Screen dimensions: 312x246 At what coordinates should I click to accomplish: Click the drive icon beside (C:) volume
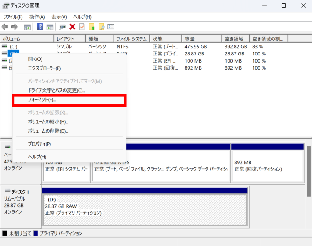5,46
